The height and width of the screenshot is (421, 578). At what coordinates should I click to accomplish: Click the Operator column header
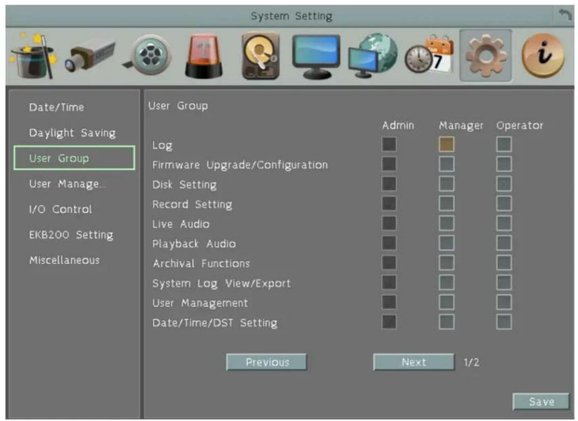(x=520, y=126)
